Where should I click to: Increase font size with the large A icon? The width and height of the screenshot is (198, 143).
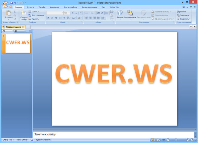[73, 13]
